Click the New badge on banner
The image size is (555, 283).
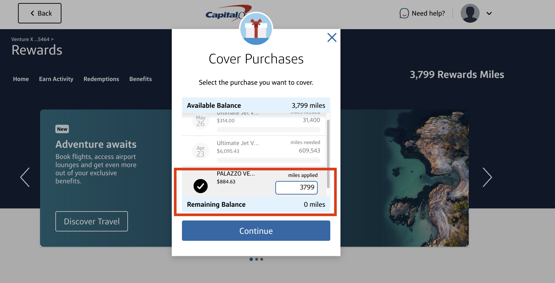pyautogui.click(x=62, y=129)
